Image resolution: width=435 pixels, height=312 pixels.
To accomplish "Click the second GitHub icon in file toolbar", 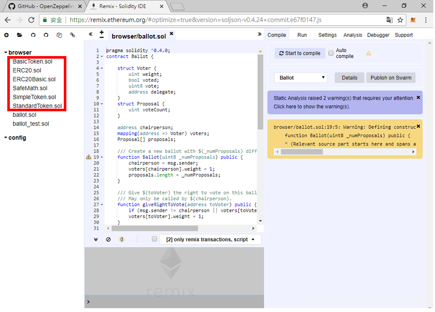I will [x=46, y=35].
